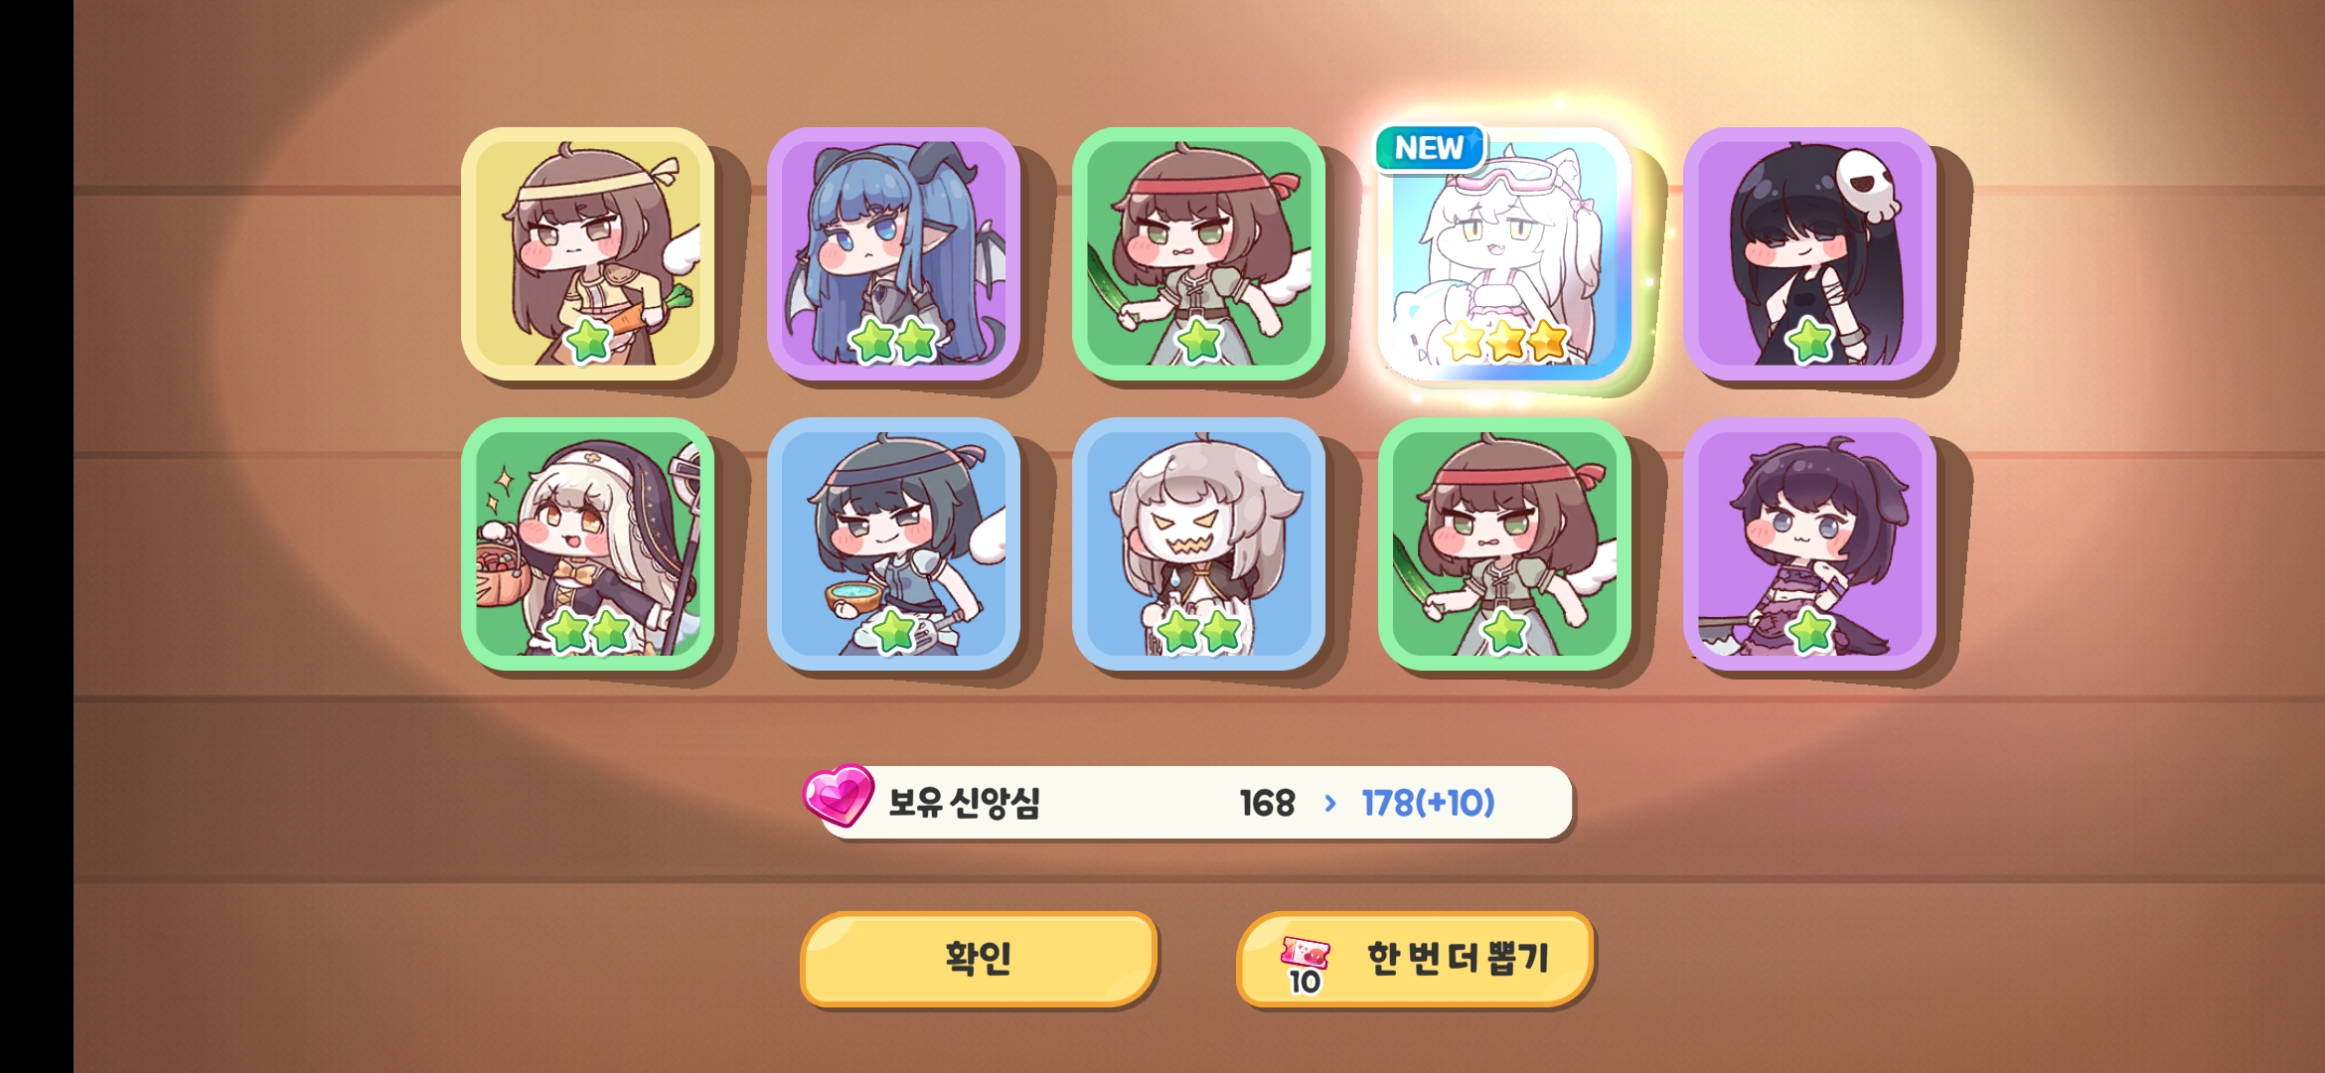2325x1073 pixels.
Task: Tap the top-row red-headband girl card
Action: pos(1198,253)
